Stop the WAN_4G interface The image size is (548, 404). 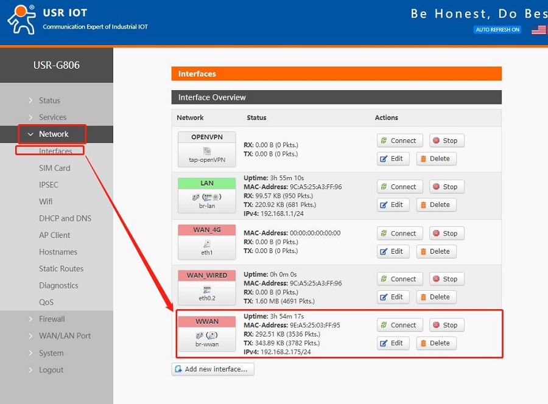click(x=447, y=233)
